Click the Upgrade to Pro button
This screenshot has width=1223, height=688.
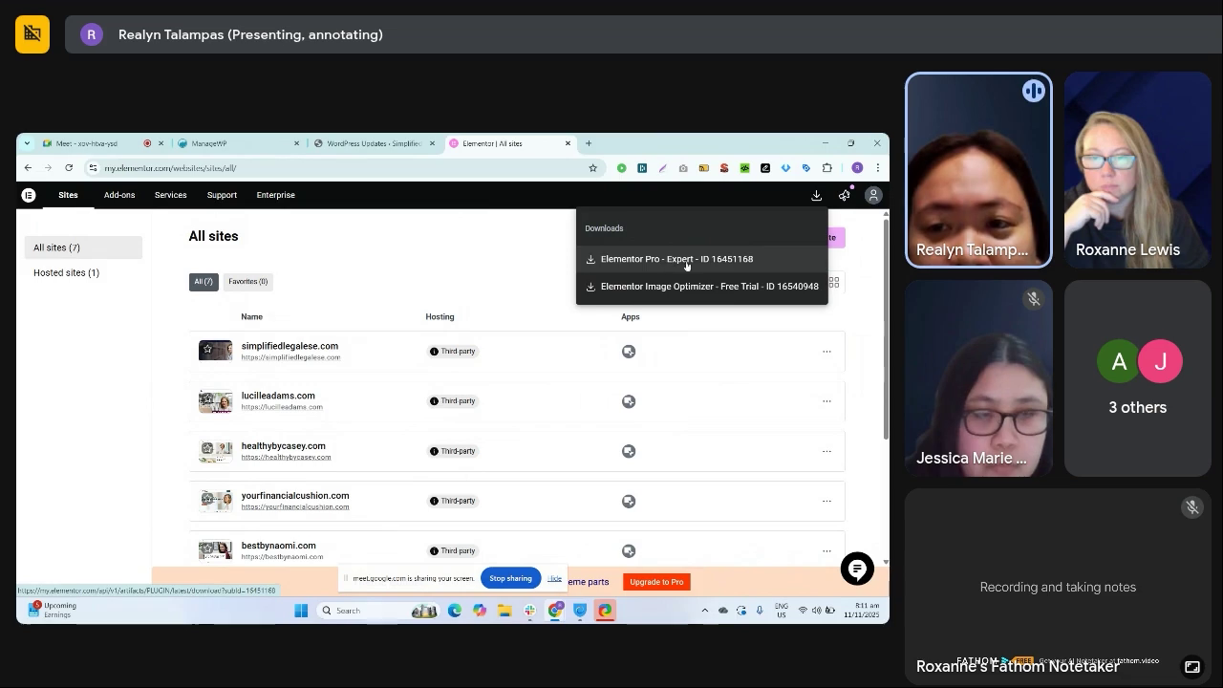point(656,582)
